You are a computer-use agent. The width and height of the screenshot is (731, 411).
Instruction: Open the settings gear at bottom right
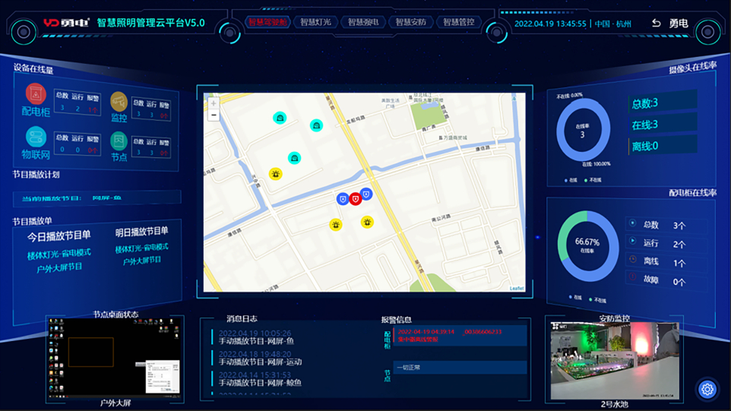point(707,390)
